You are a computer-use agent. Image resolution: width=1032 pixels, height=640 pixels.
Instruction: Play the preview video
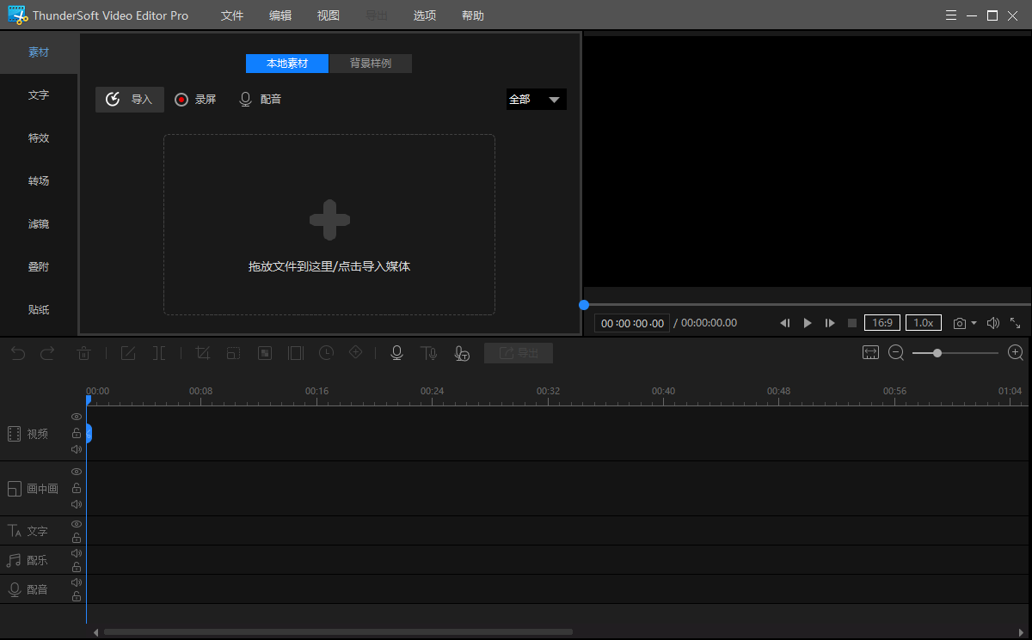tap(808, 323)
